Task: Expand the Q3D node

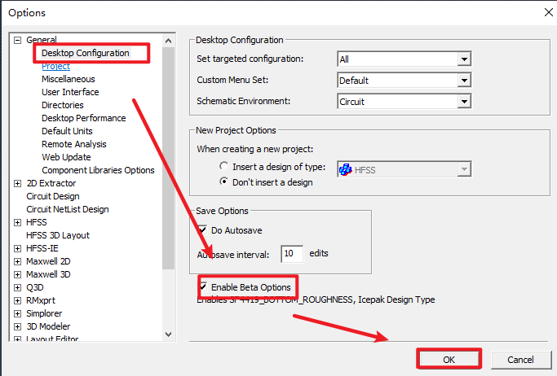Action: tap(17, 288)
